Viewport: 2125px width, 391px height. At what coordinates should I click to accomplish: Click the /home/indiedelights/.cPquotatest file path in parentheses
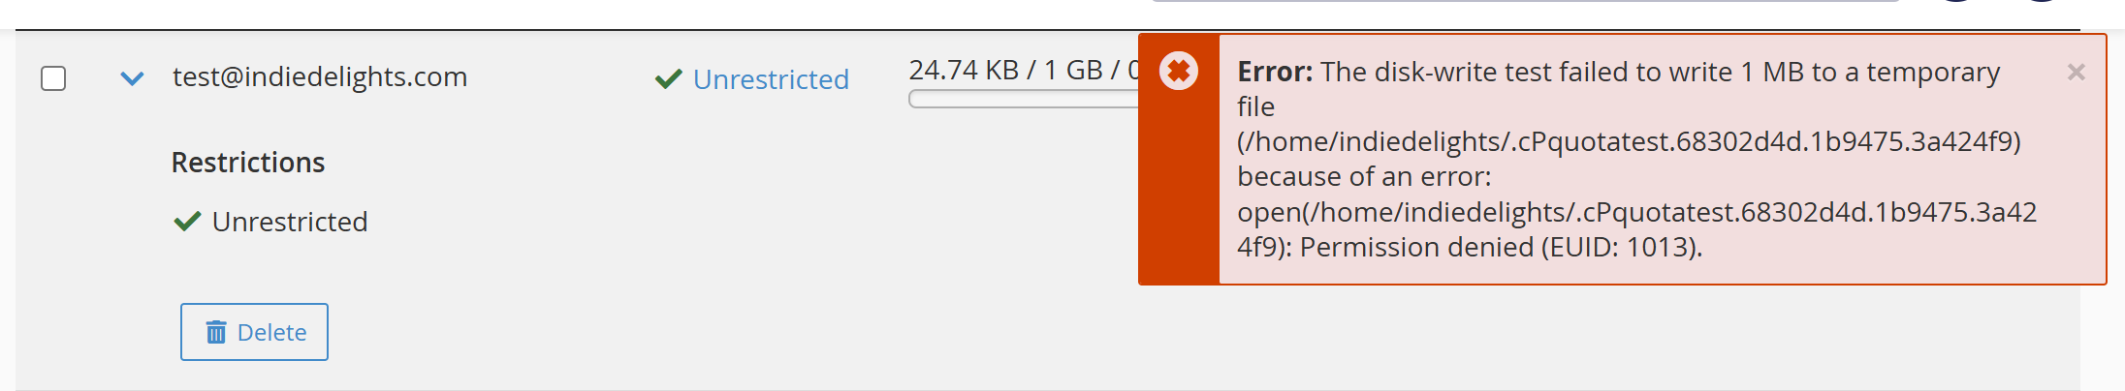click(1629, 141)
